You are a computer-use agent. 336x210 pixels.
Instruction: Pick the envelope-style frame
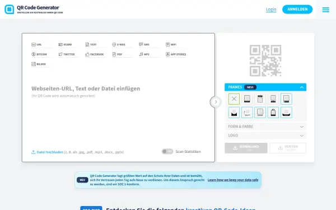(x=234, y=113)
